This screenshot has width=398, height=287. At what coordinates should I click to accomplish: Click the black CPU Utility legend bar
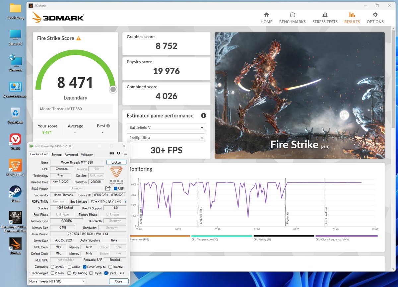click(284, 236)
